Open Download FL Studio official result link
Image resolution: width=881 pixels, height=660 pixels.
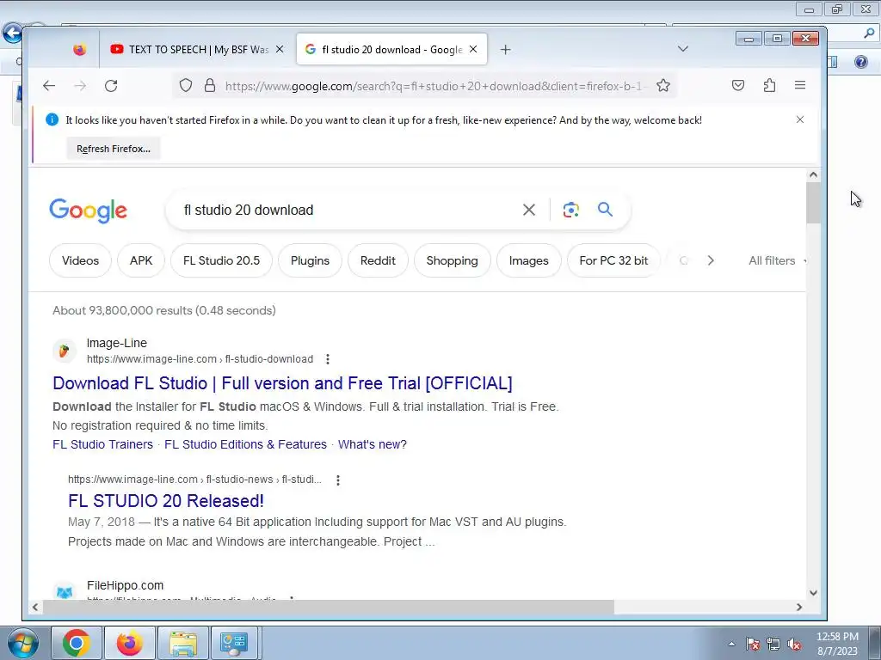[282, 383]
